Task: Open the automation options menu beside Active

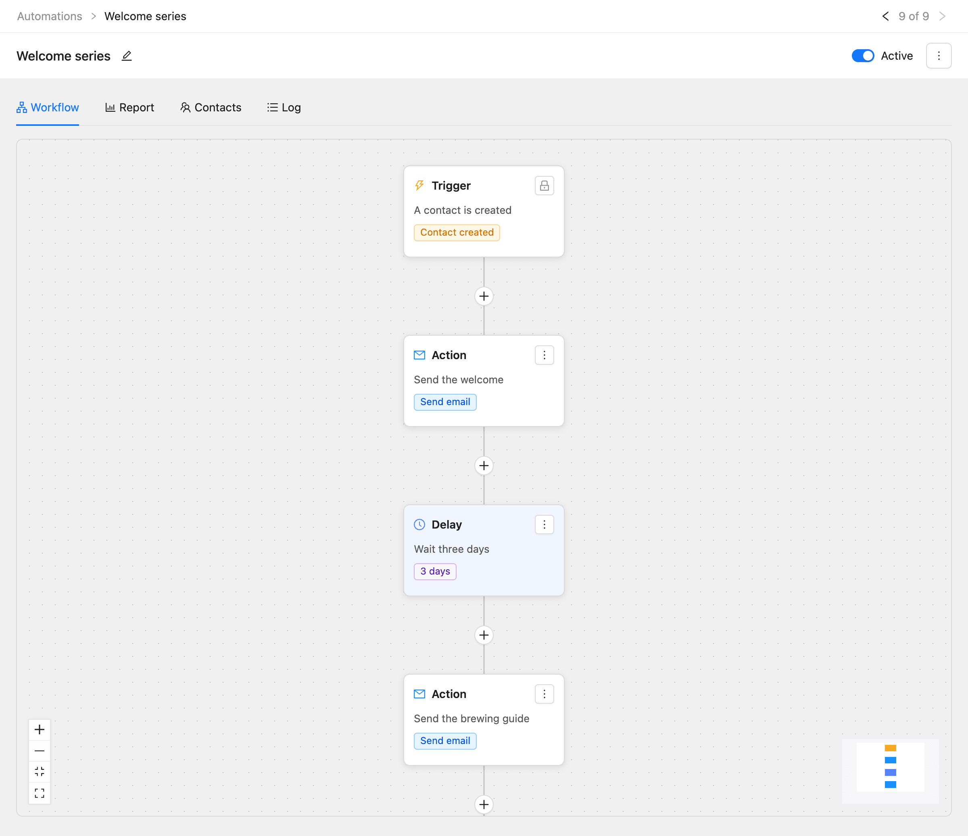Action: pos(939,56)
